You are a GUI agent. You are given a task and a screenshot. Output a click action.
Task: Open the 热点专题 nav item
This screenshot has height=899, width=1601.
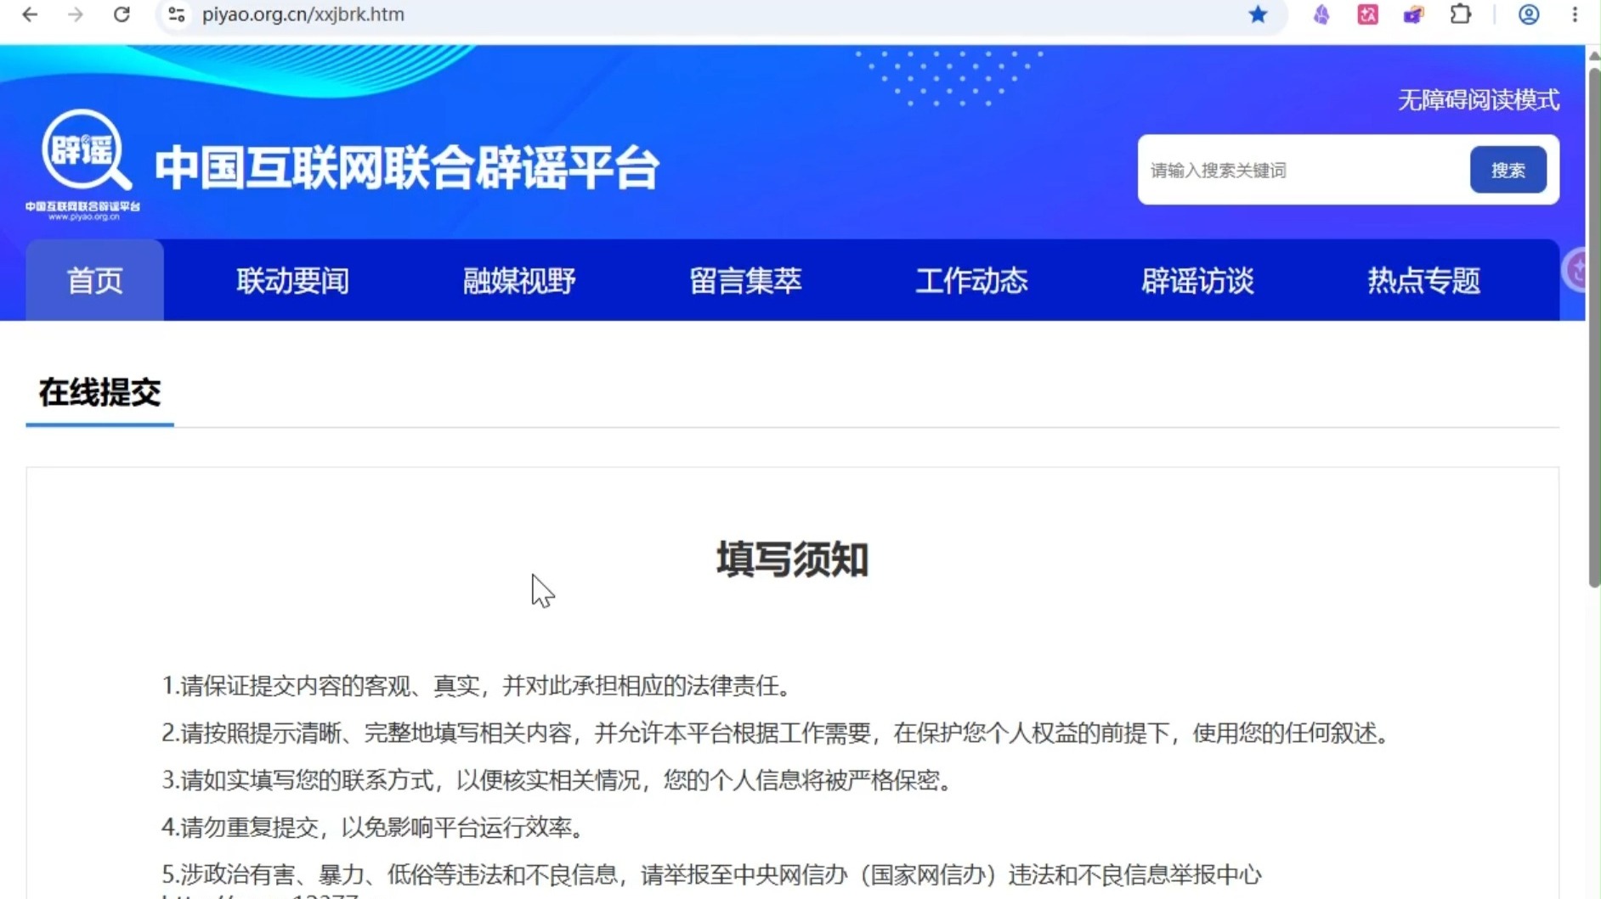[1423, 280]
